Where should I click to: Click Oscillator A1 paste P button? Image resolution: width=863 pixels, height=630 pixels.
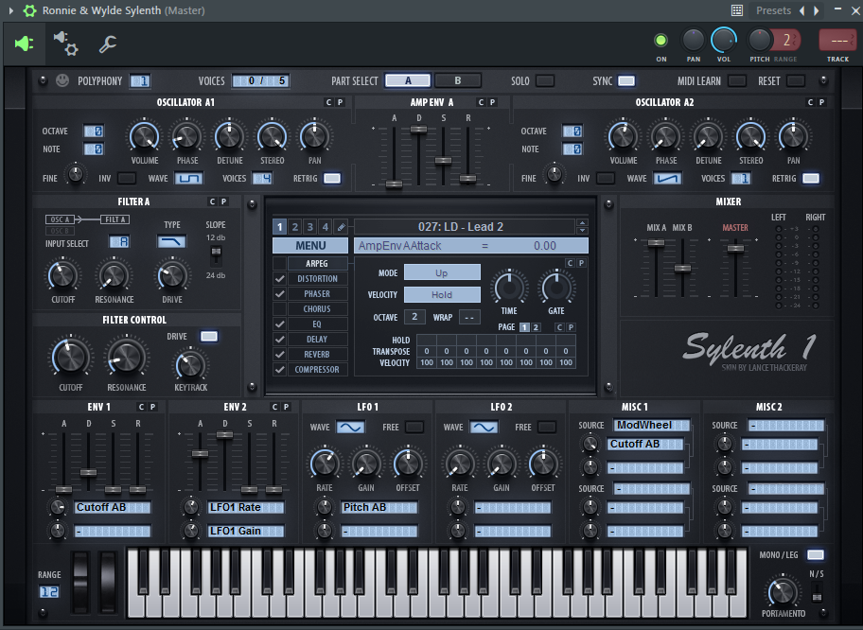(x=340, y=102)
